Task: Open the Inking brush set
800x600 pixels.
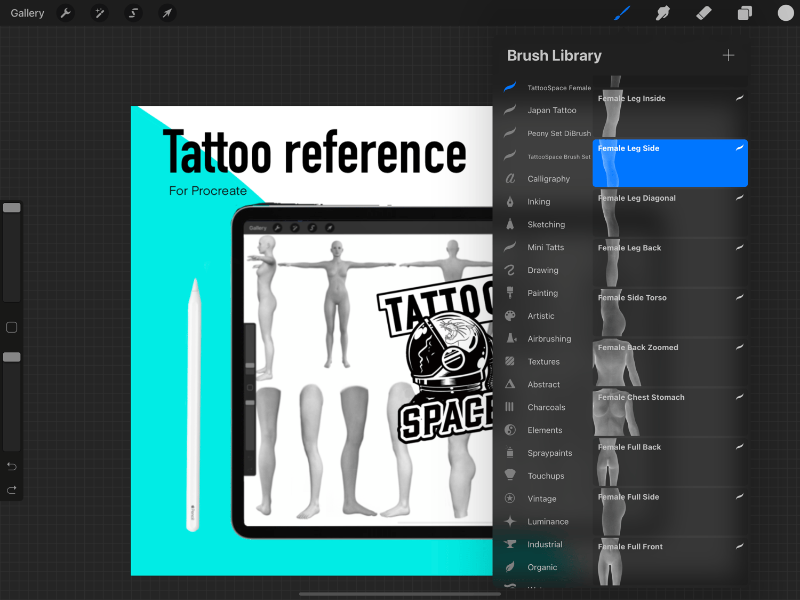Action: 547,202
